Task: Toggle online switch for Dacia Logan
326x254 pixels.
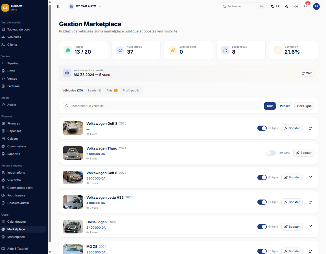Action: [x=262, y=227]
